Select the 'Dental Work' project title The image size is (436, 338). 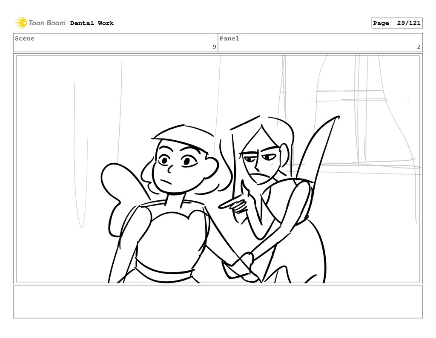92,23
